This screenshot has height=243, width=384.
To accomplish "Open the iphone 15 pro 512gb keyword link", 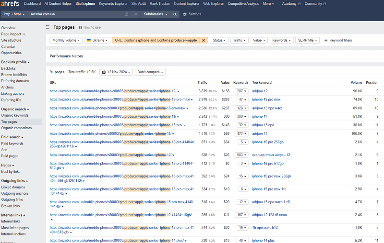I will [x=268, y=164].
